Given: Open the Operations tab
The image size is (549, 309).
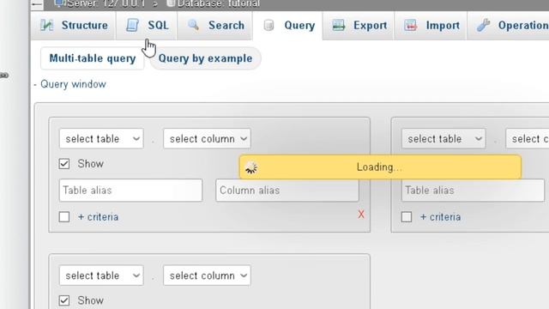Looking at the screenshot, I should click(x=509, y=26).
